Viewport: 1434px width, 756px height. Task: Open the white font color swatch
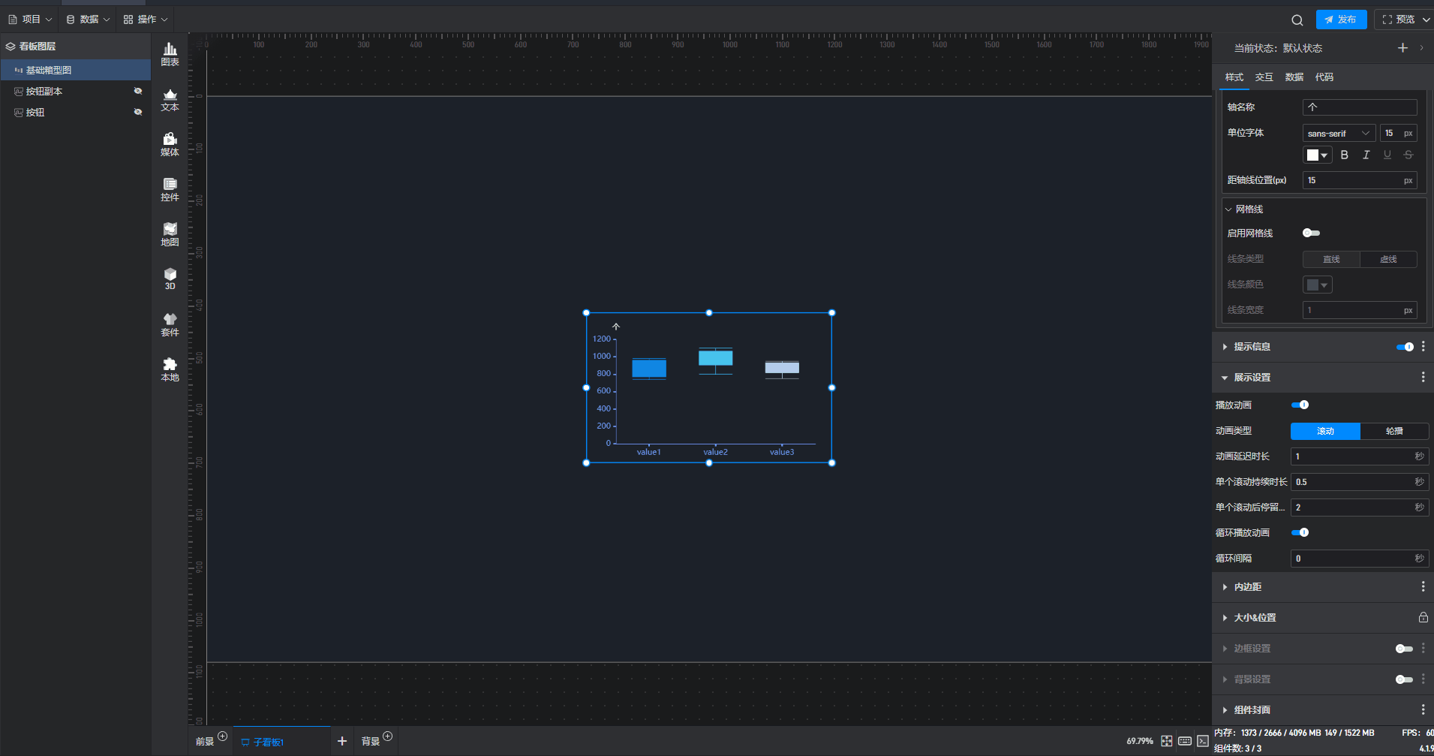[x=1317, y=155]
